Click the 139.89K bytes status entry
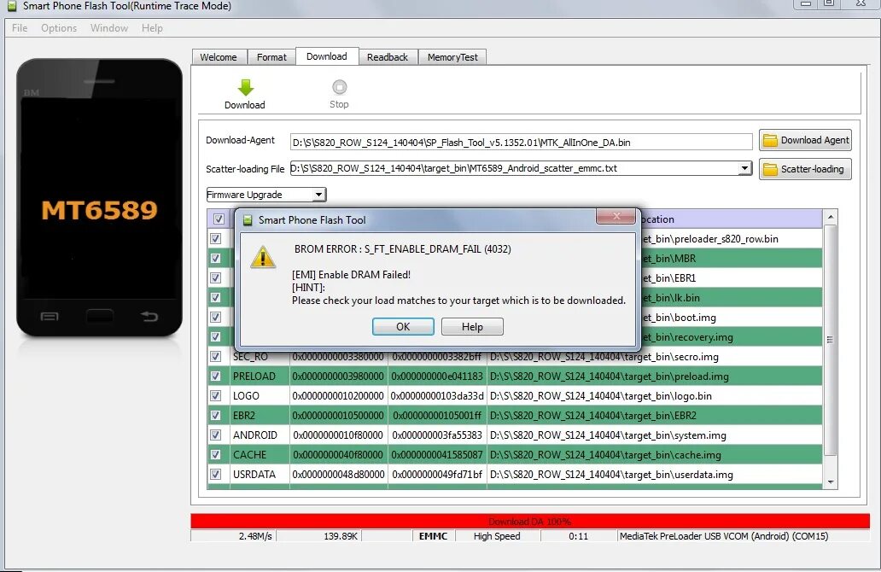The image size is (881, 572). (x=319, y=536)
